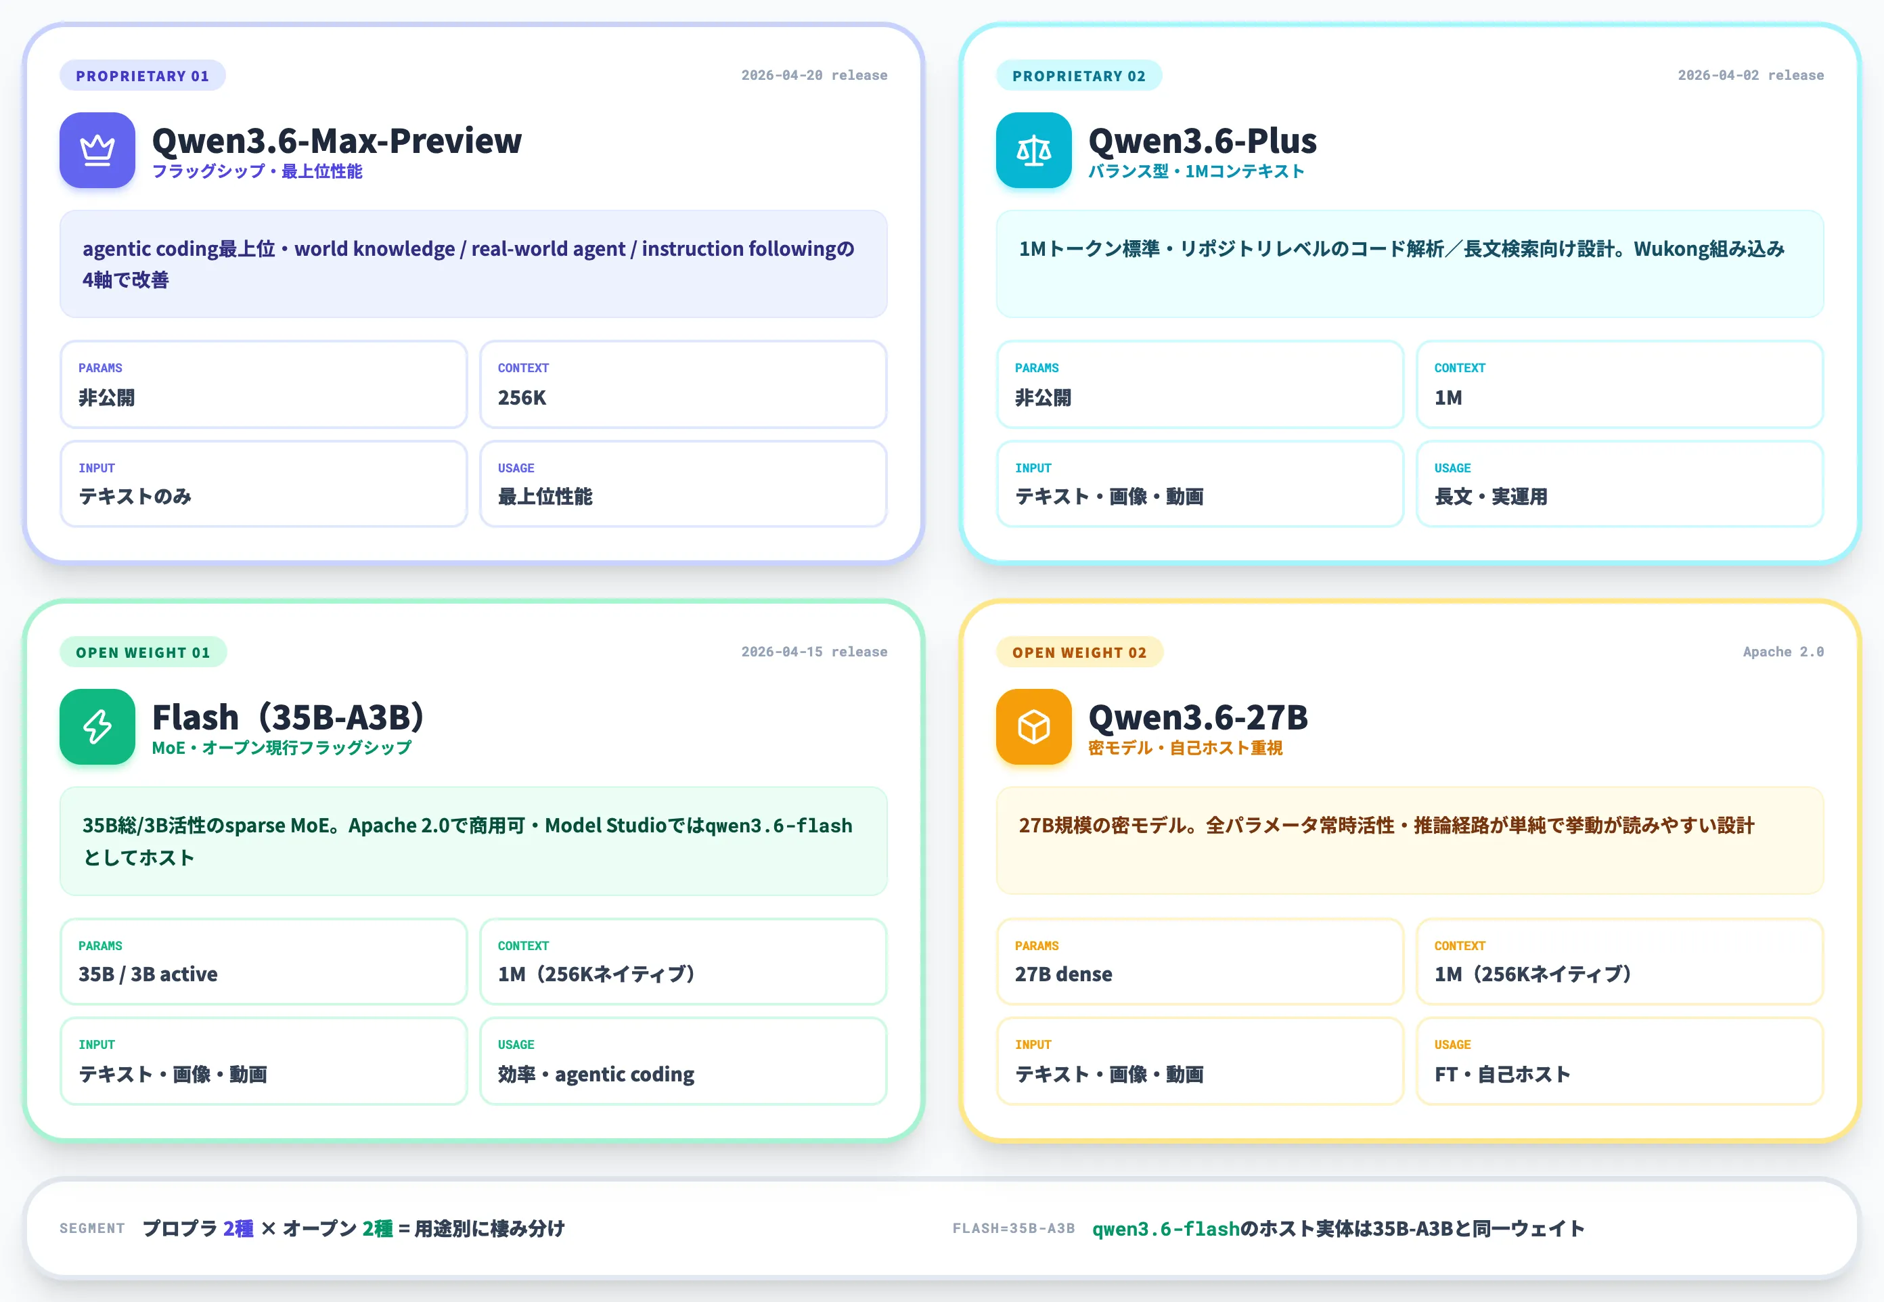
Task: Click the PARAMS 非公開 cell in Qwen3.6-Plus card
Action: pyautogui.click(x=1200, y=384)
